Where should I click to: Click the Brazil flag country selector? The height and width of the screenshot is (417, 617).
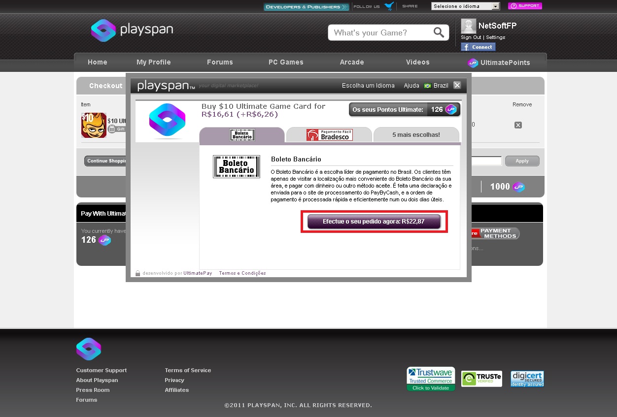(436, 86)
